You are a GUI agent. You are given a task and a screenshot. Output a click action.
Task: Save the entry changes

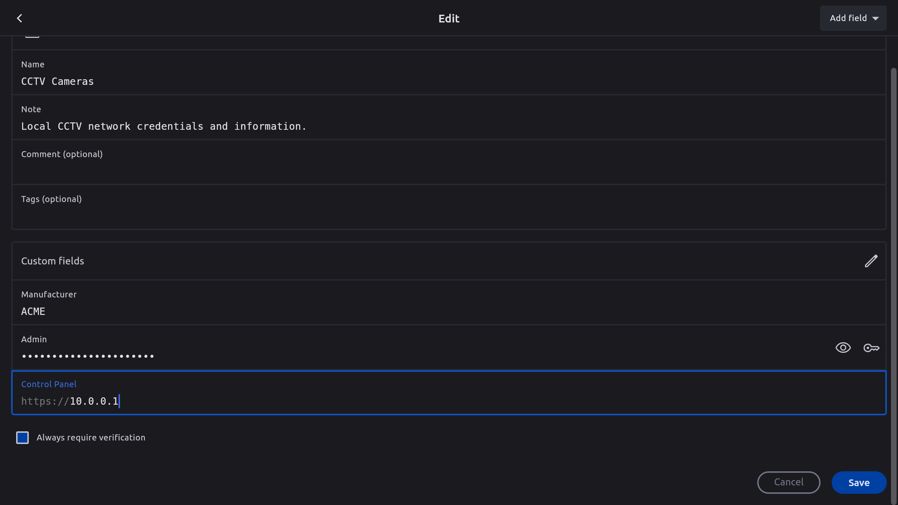[859, 483]
